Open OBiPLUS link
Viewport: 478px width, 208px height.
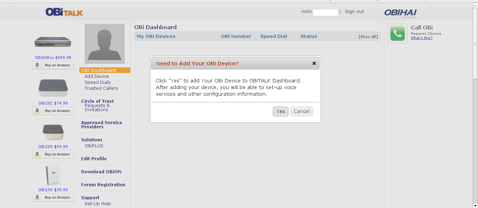pos(94,146)
